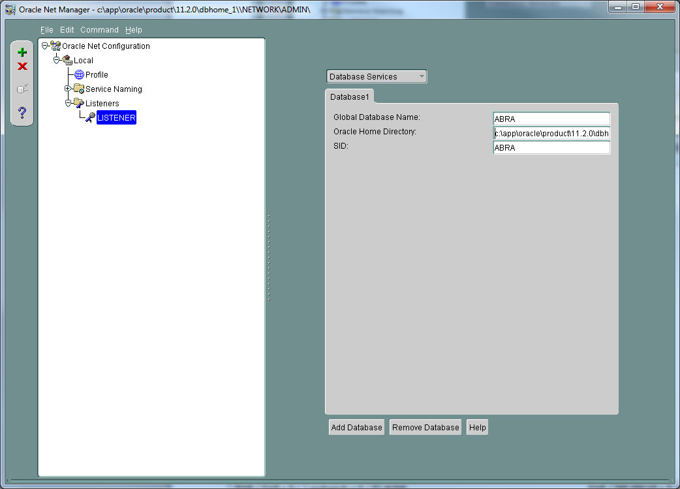The width and height of the screenshot is (680, 489).
Task: Collapse the Local tree node
Action: (56, 60)
